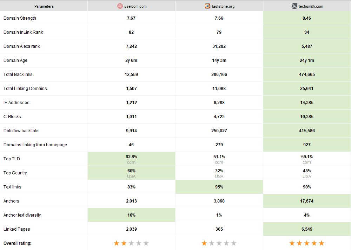This screenshot has width=351, height=250.
Task: Select faststone.org Text links 95% cell
Action: click(219, 187)
